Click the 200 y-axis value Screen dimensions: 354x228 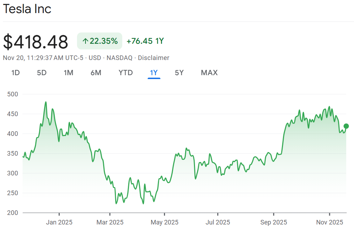coord(13,213)
